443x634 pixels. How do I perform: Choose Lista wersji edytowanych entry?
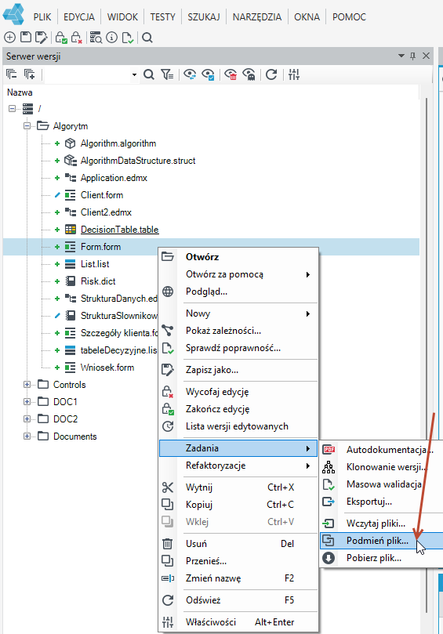(x=237, y=426)
